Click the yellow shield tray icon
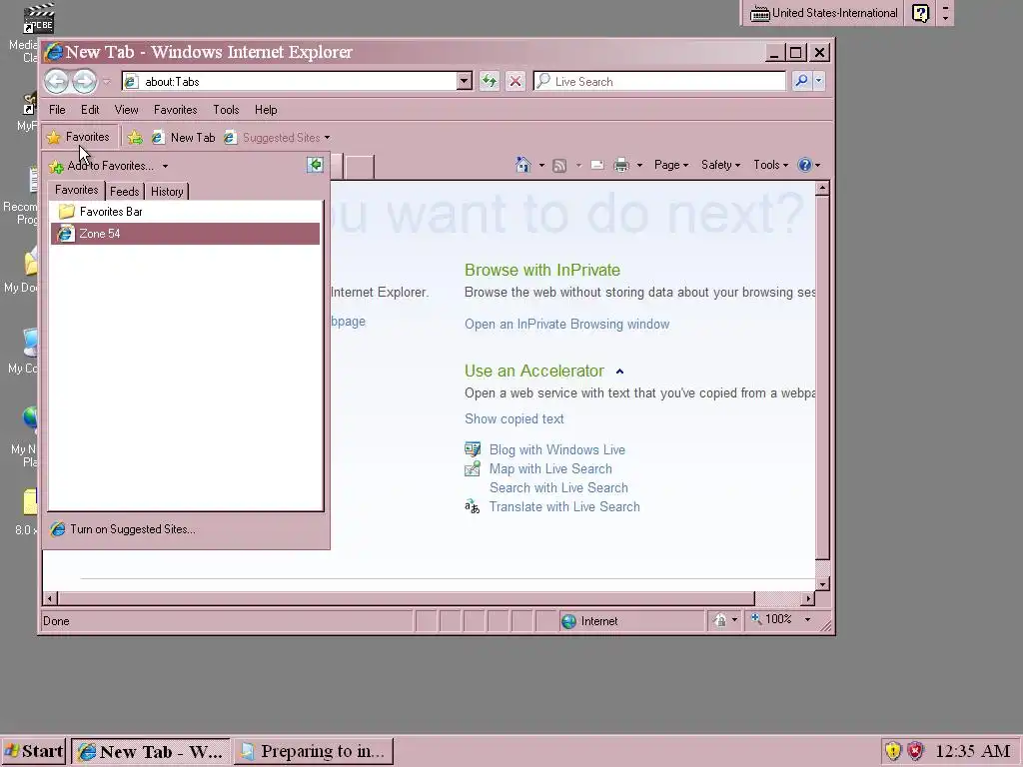Viewport: 1023px width, 767px height. [x=892, y=751]
